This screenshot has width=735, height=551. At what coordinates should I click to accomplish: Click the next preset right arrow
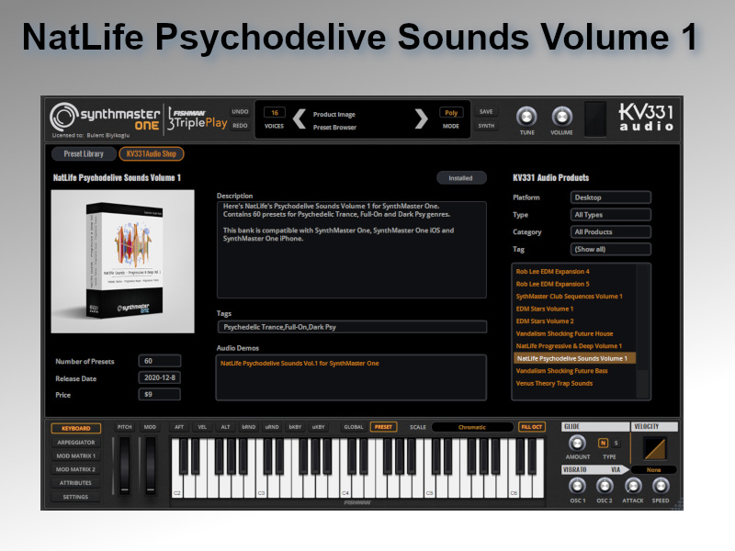coord(421,119)
